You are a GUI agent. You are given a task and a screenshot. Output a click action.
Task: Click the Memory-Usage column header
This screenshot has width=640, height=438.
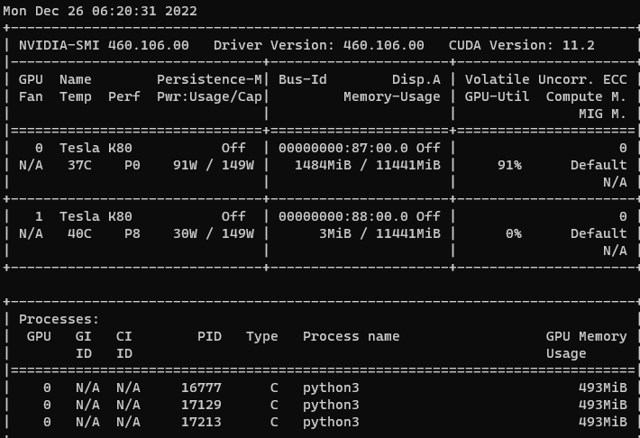pos(392,96)
